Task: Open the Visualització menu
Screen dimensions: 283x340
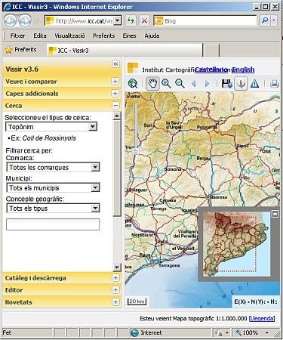Action: [x=69, y=36]
